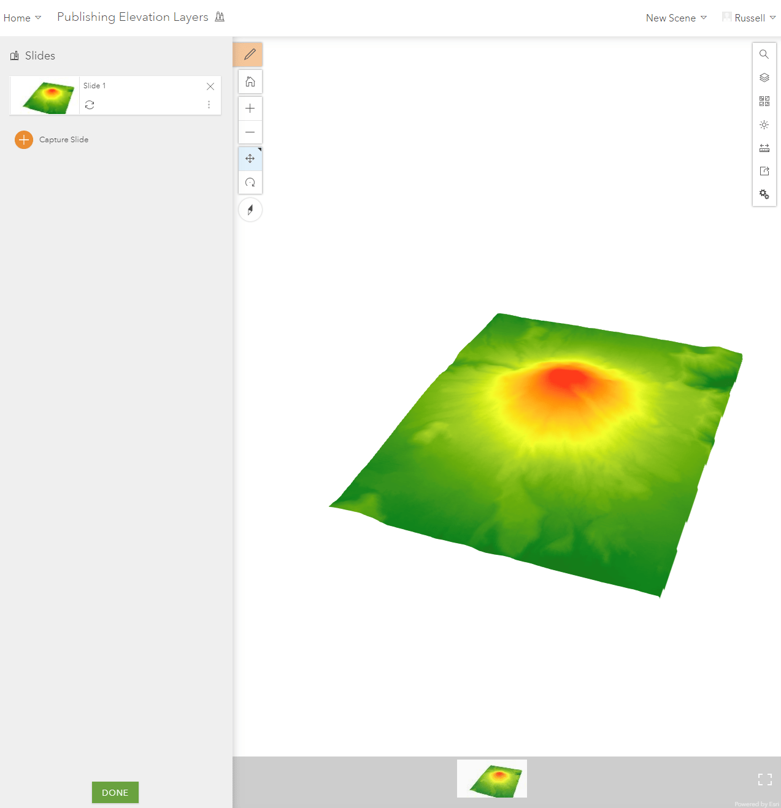Open the search magnifier tool
This screenshot has height=808, width=781.
point(764,54)
